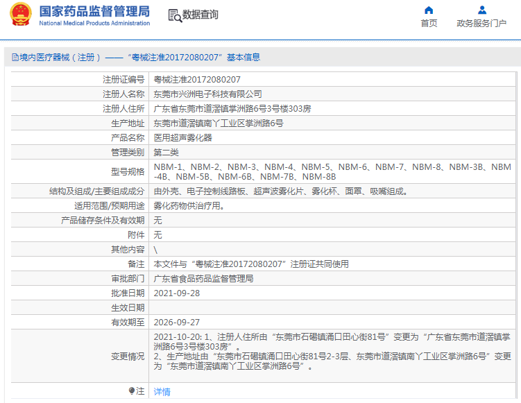Open 数据查询 data query text

200,15
